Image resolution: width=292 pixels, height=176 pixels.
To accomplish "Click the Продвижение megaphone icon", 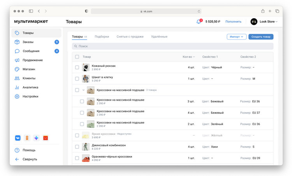I will (17, 60).
